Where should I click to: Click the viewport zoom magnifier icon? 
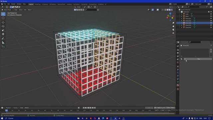(173, 23)
